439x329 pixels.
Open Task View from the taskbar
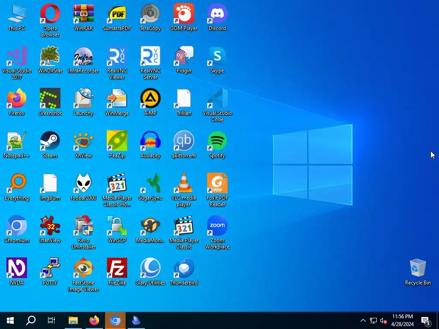pos(51,320)
